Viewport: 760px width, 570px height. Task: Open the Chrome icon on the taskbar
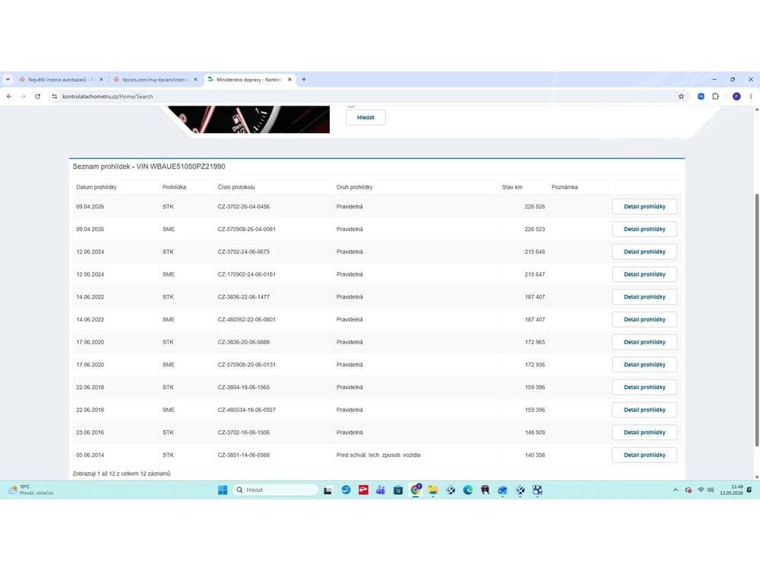point(416,489)
